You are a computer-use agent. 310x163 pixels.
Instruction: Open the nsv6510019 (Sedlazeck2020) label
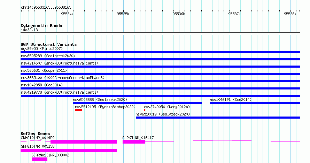pos(163,114)
